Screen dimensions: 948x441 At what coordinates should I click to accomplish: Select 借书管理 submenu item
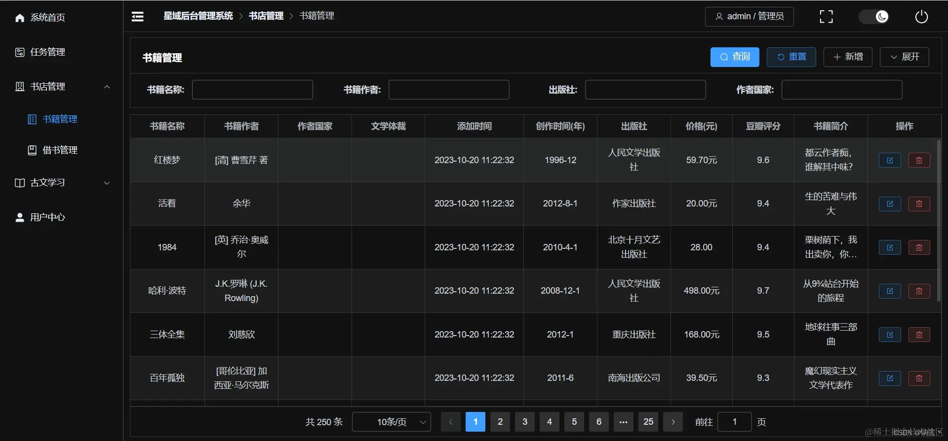point(61,150)
